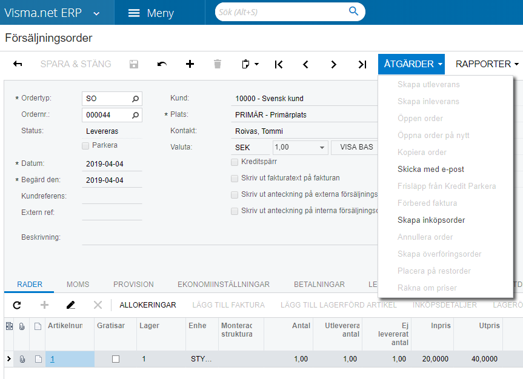
Task: Click the note page icon in row 1
Action: [x=38, y=359]
